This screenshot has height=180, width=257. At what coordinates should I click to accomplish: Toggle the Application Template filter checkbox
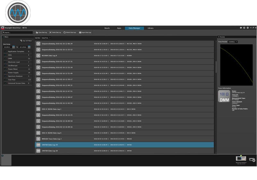pos(5,51)
